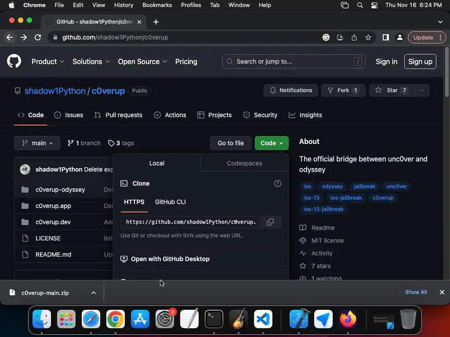450x337 pixels.
Task: Expand c0verup-main.zip download options chevron
Action: 94,293
